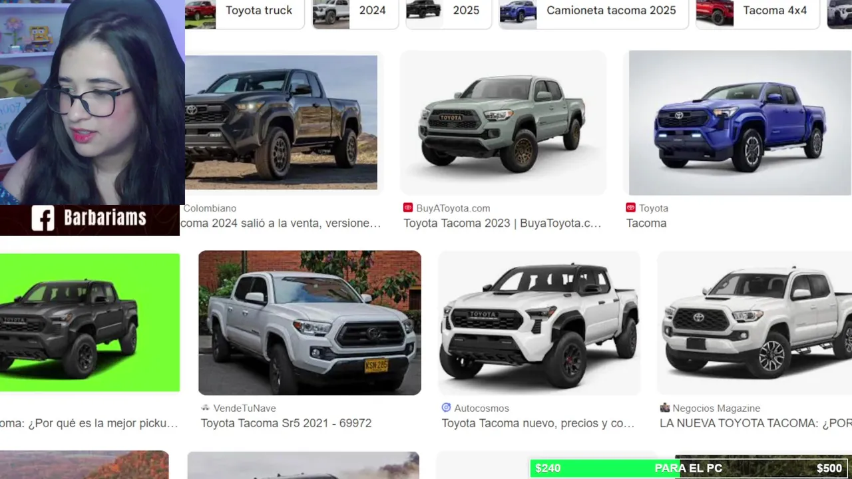Open the silver Tacoma with yellow plate
Image resolution: width=852 pixels, height=479 pixels.
tap(310, 323)
